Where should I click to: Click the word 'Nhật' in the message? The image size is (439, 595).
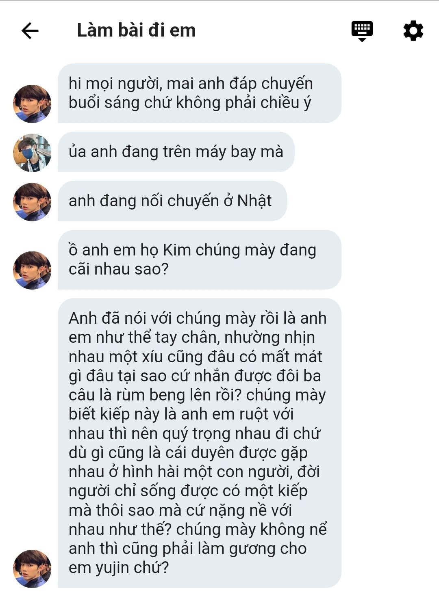254,201
